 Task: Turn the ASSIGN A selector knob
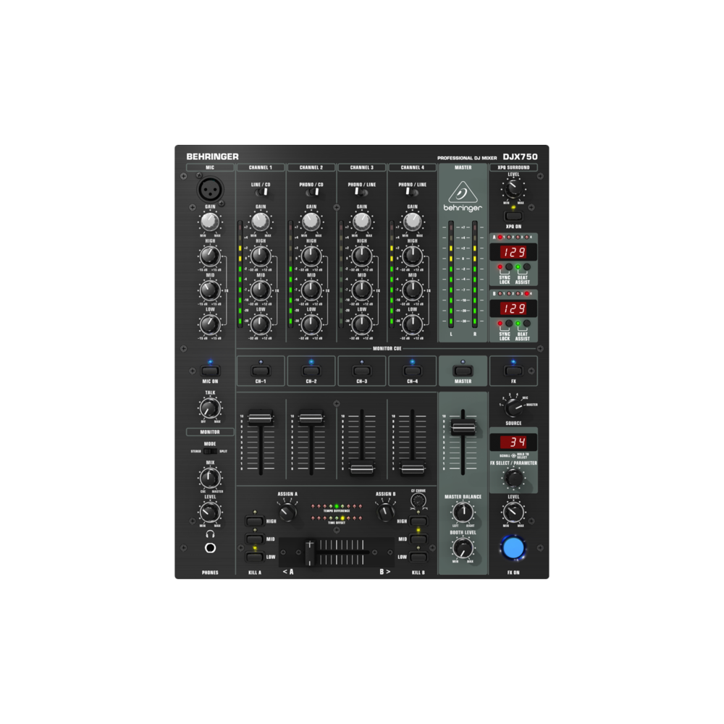coord(287,512)
